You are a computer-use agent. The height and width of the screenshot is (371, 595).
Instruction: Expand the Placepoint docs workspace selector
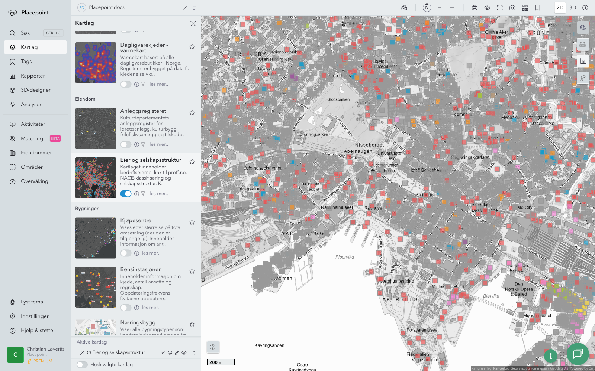194,8
